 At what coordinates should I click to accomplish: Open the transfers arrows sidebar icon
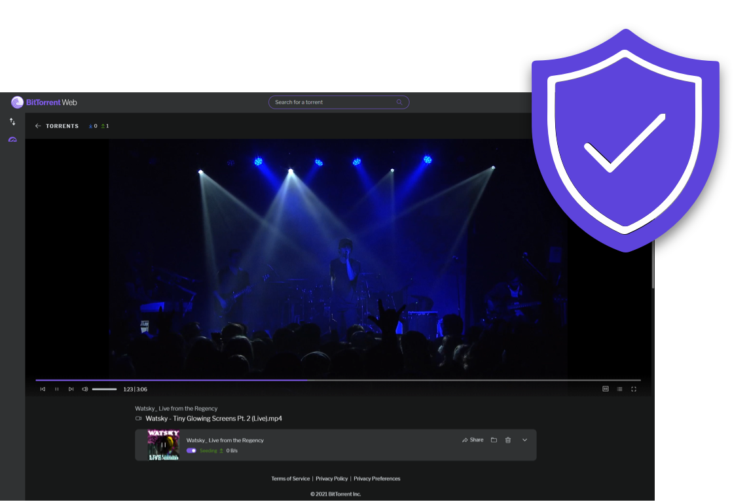(12, 122)
